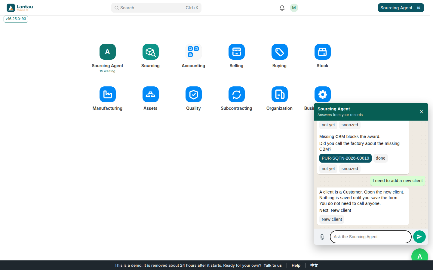Open the Sourcing Agent app icon

pyautogui.click(x=107, y=52)
